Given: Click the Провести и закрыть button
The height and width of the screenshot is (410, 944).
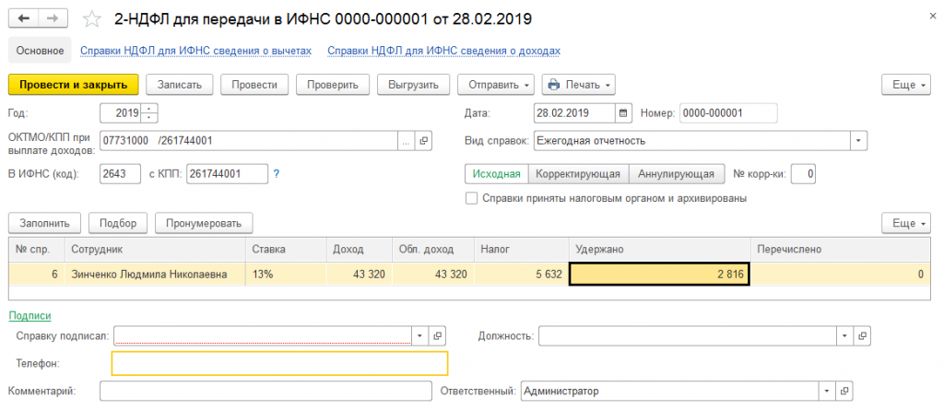Looking at the screenshot, I should 73,85.
